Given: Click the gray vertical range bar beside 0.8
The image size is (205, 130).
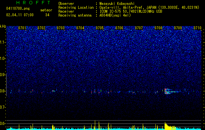Looking at the screenshot, I should tap(6, 85).
